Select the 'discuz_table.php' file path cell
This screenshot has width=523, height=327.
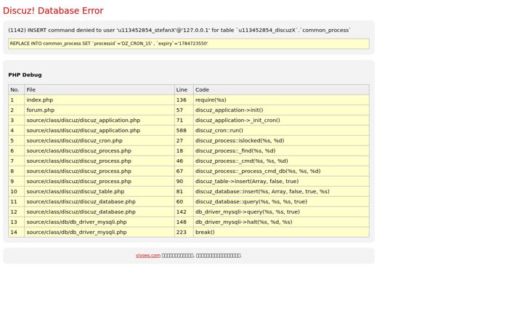pyautogui.click(x=100, y=192)
